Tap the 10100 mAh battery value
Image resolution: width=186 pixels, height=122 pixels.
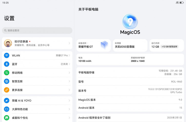[x=85, y=61]
